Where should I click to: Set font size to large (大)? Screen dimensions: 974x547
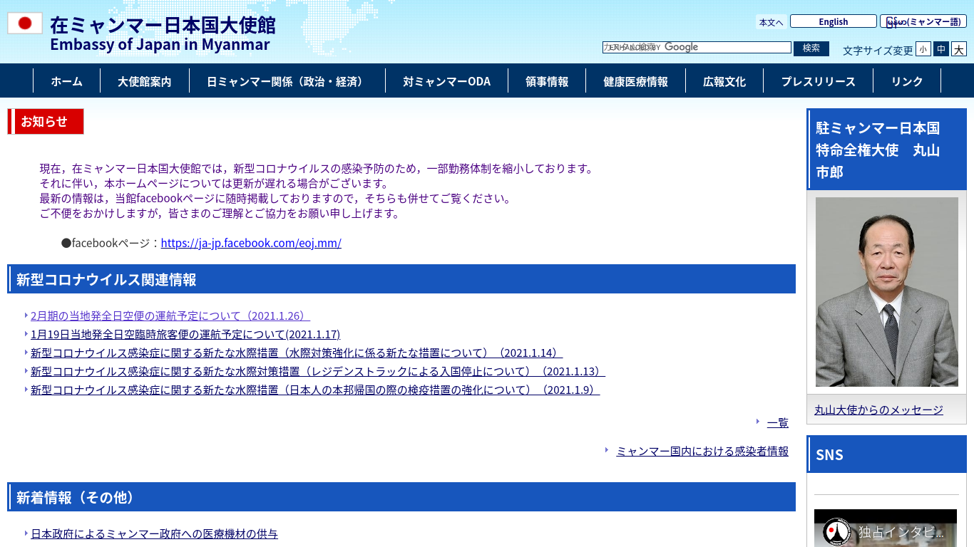pyautogui.click(x=959, y=49)
